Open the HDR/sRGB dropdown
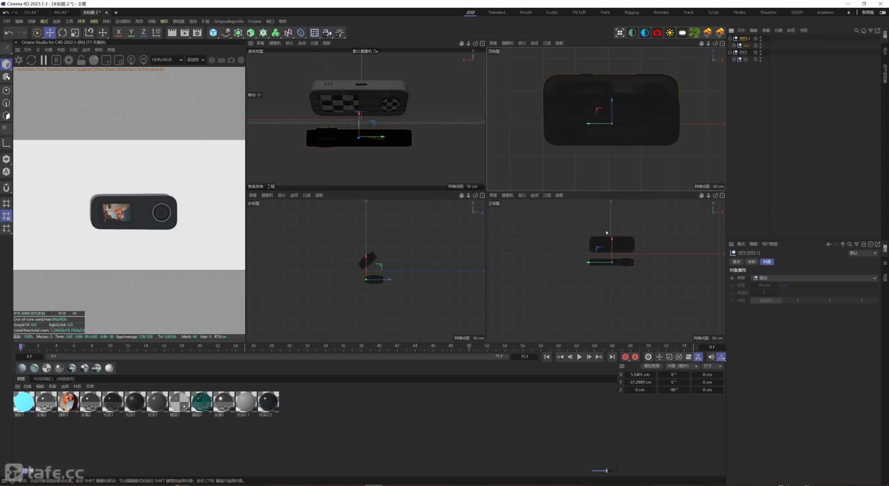 167,59
